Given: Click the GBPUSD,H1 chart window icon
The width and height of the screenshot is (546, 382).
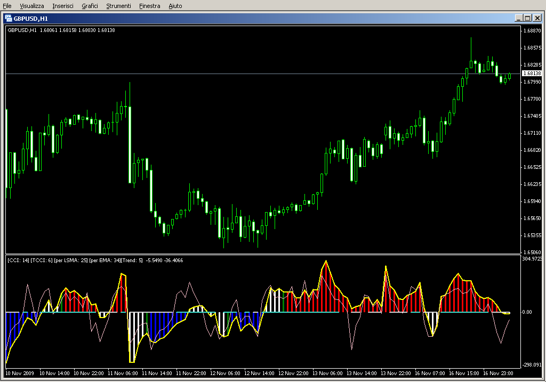Looking at the screenshot, I should click(9, 18).
